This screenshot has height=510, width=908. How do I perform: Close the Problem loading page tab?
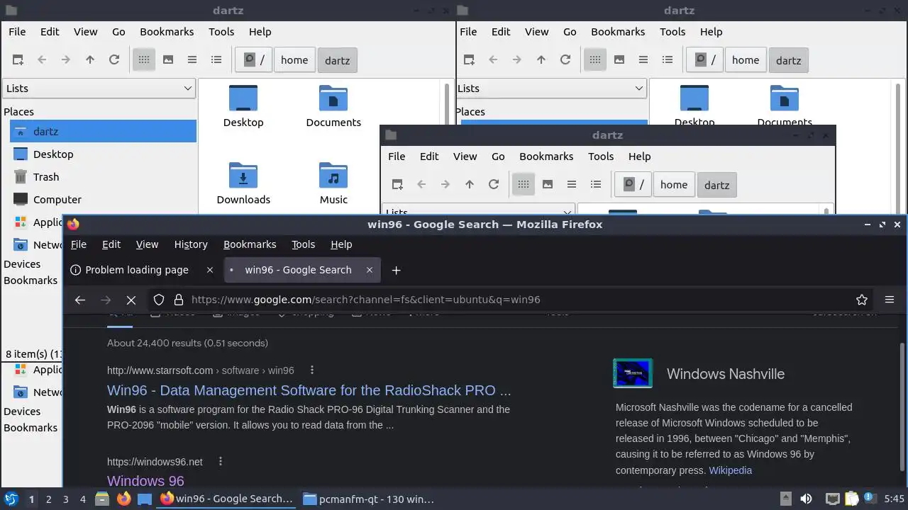coord(209,270)
